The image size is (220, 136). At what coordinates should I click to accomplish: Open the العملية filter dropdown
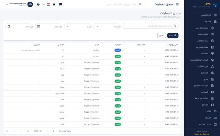pyautogui.click(x=107, y=26)
